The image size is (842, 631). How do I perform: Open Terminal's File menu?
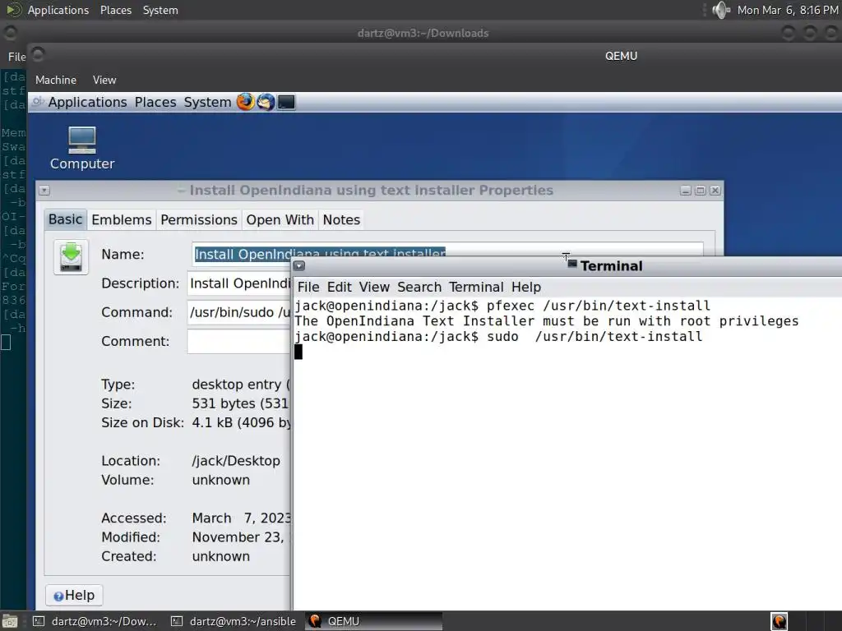pos(308,287)
